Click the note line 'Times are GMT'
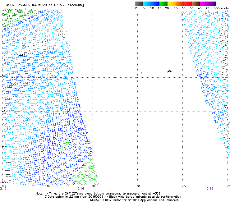230x202 pixels. pyautogui.click(x=98, y=194)
